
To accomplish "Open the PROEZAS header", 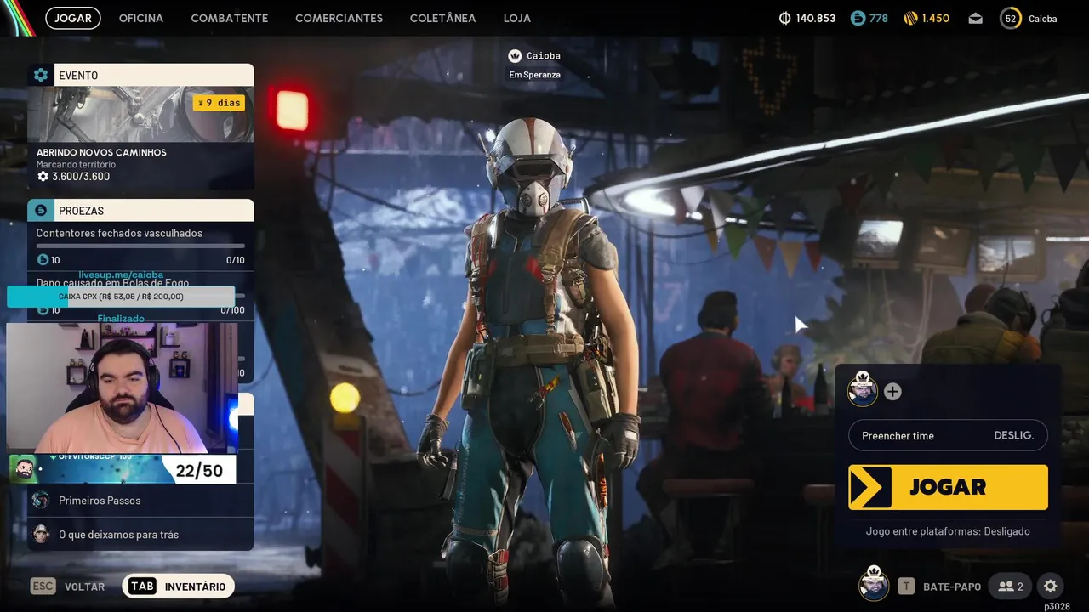I will coord(140,210).
